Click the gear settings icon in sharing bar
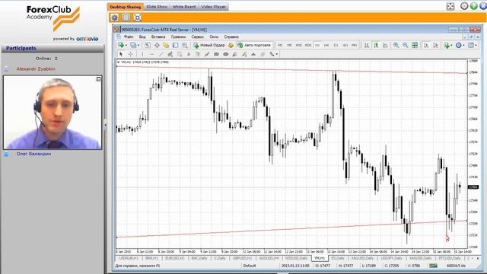The width and height of the screenshot is (487, 274). 114,18
